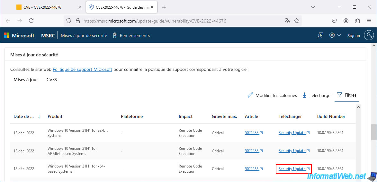Viewport: 377px width, 182px height.
Task: Expand the settings gear dropdown in header
Action: pyautogui.click(x=335, y=35)
